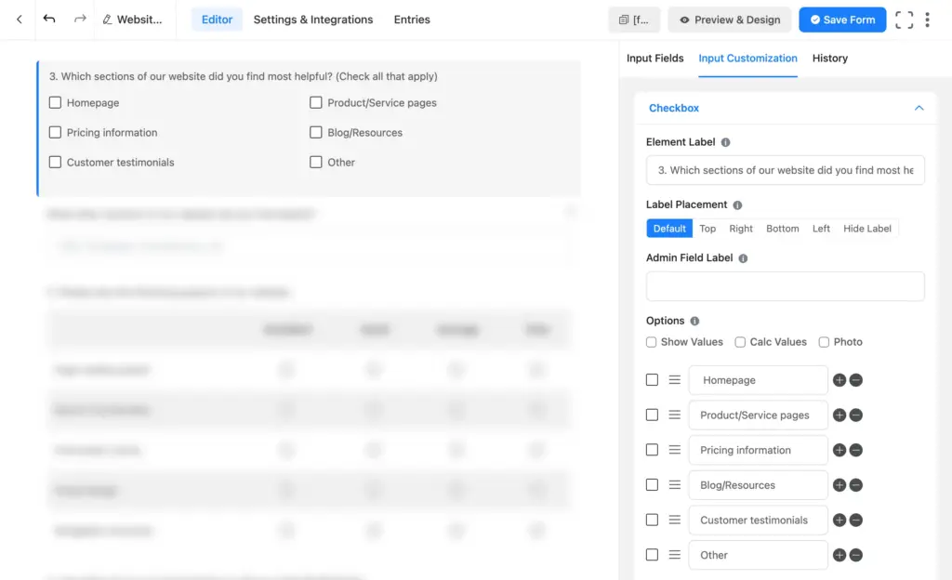Check default for Customer testimonials option
This screenshot has width=952, height=580.
tap(652, 520)
